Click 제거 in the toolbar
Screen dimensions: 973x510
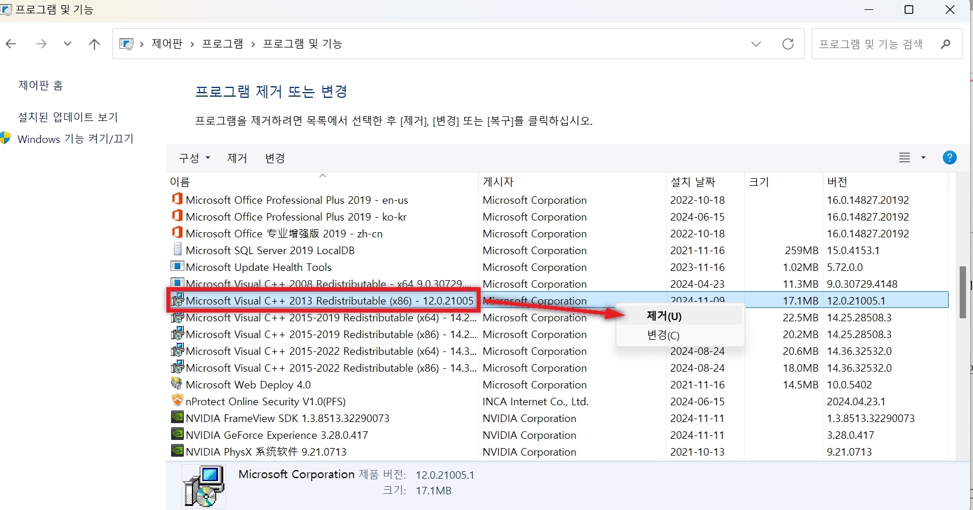click(x=237, y=158)
